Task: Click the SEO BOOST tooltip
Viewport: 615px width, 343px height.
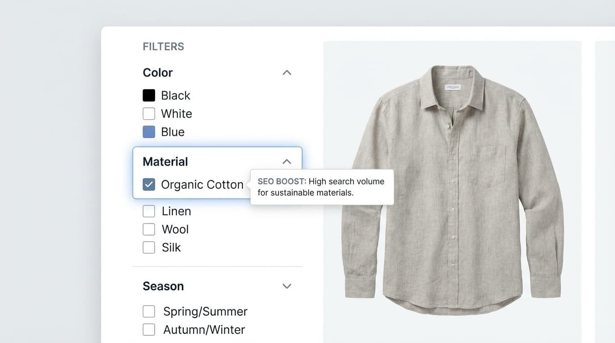Action: (322, 187)
